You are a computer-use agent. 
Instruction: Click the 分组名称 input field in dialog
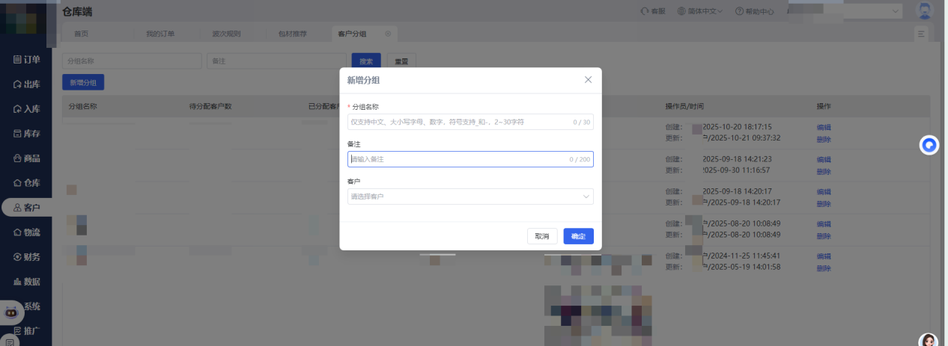458,122
